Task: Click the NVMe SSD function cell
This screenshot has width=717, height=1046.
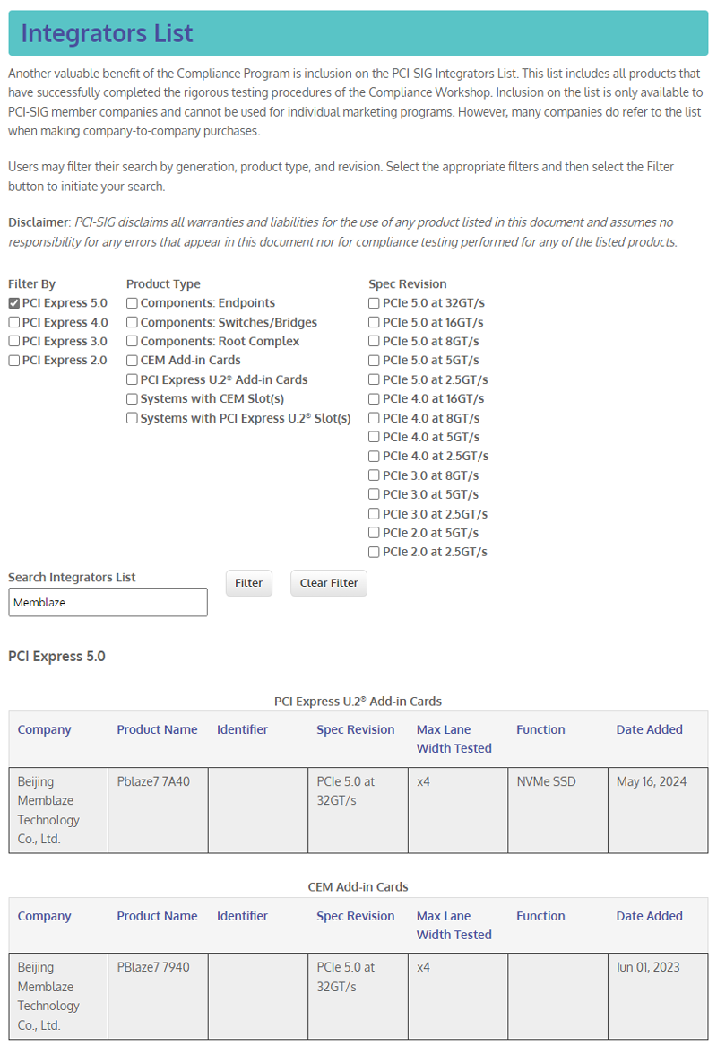Action: 557,810
